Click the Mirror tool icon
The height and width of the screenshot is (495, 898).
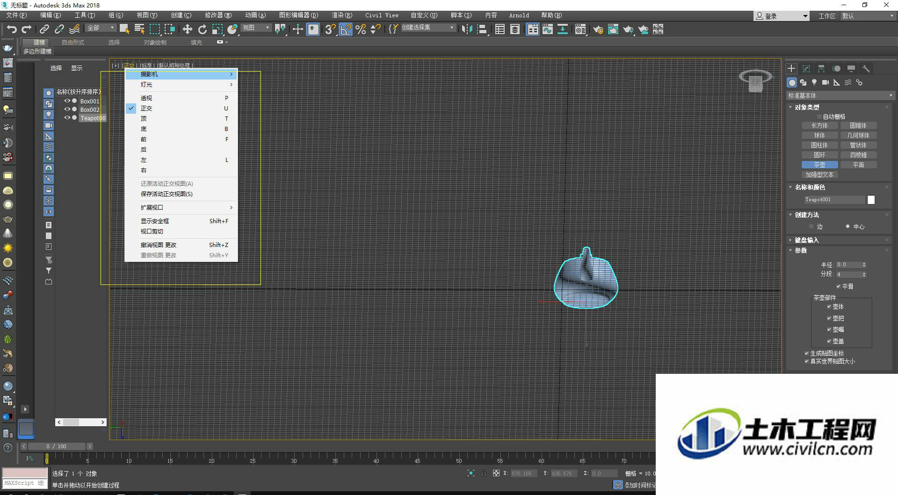[466, 29]
